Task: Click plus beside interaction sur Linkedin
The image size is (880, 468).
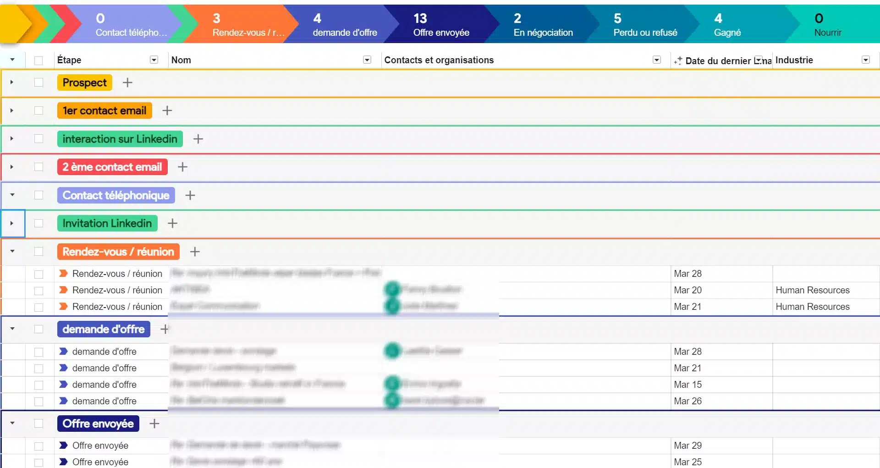Action: click(198, 139)
